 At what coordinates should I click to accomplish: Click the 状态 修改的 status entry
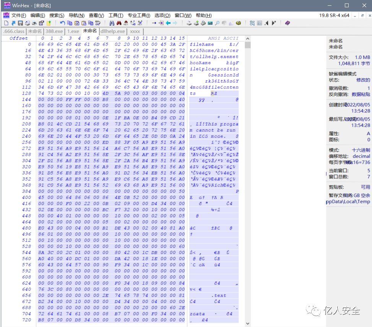pyautogui.click(x=349, y=80)
